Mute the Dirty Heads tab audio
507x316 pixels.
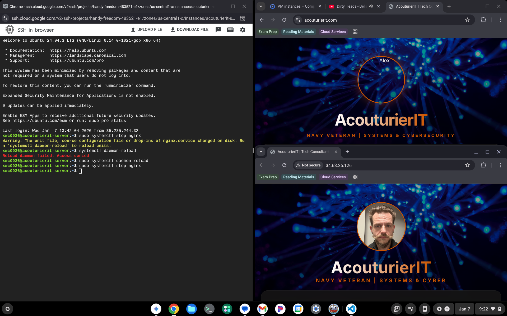point(371,6)
